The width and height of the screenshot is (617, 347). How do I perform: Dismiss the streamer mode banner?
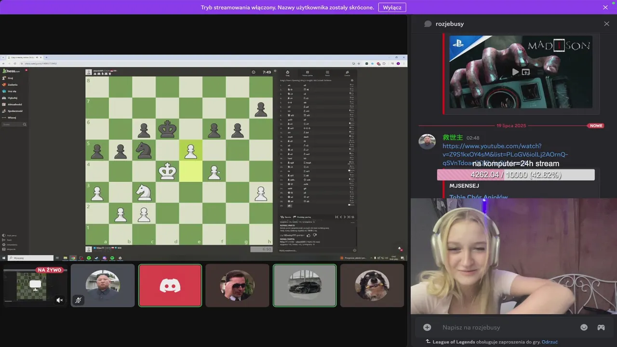(x=605, y=7)
